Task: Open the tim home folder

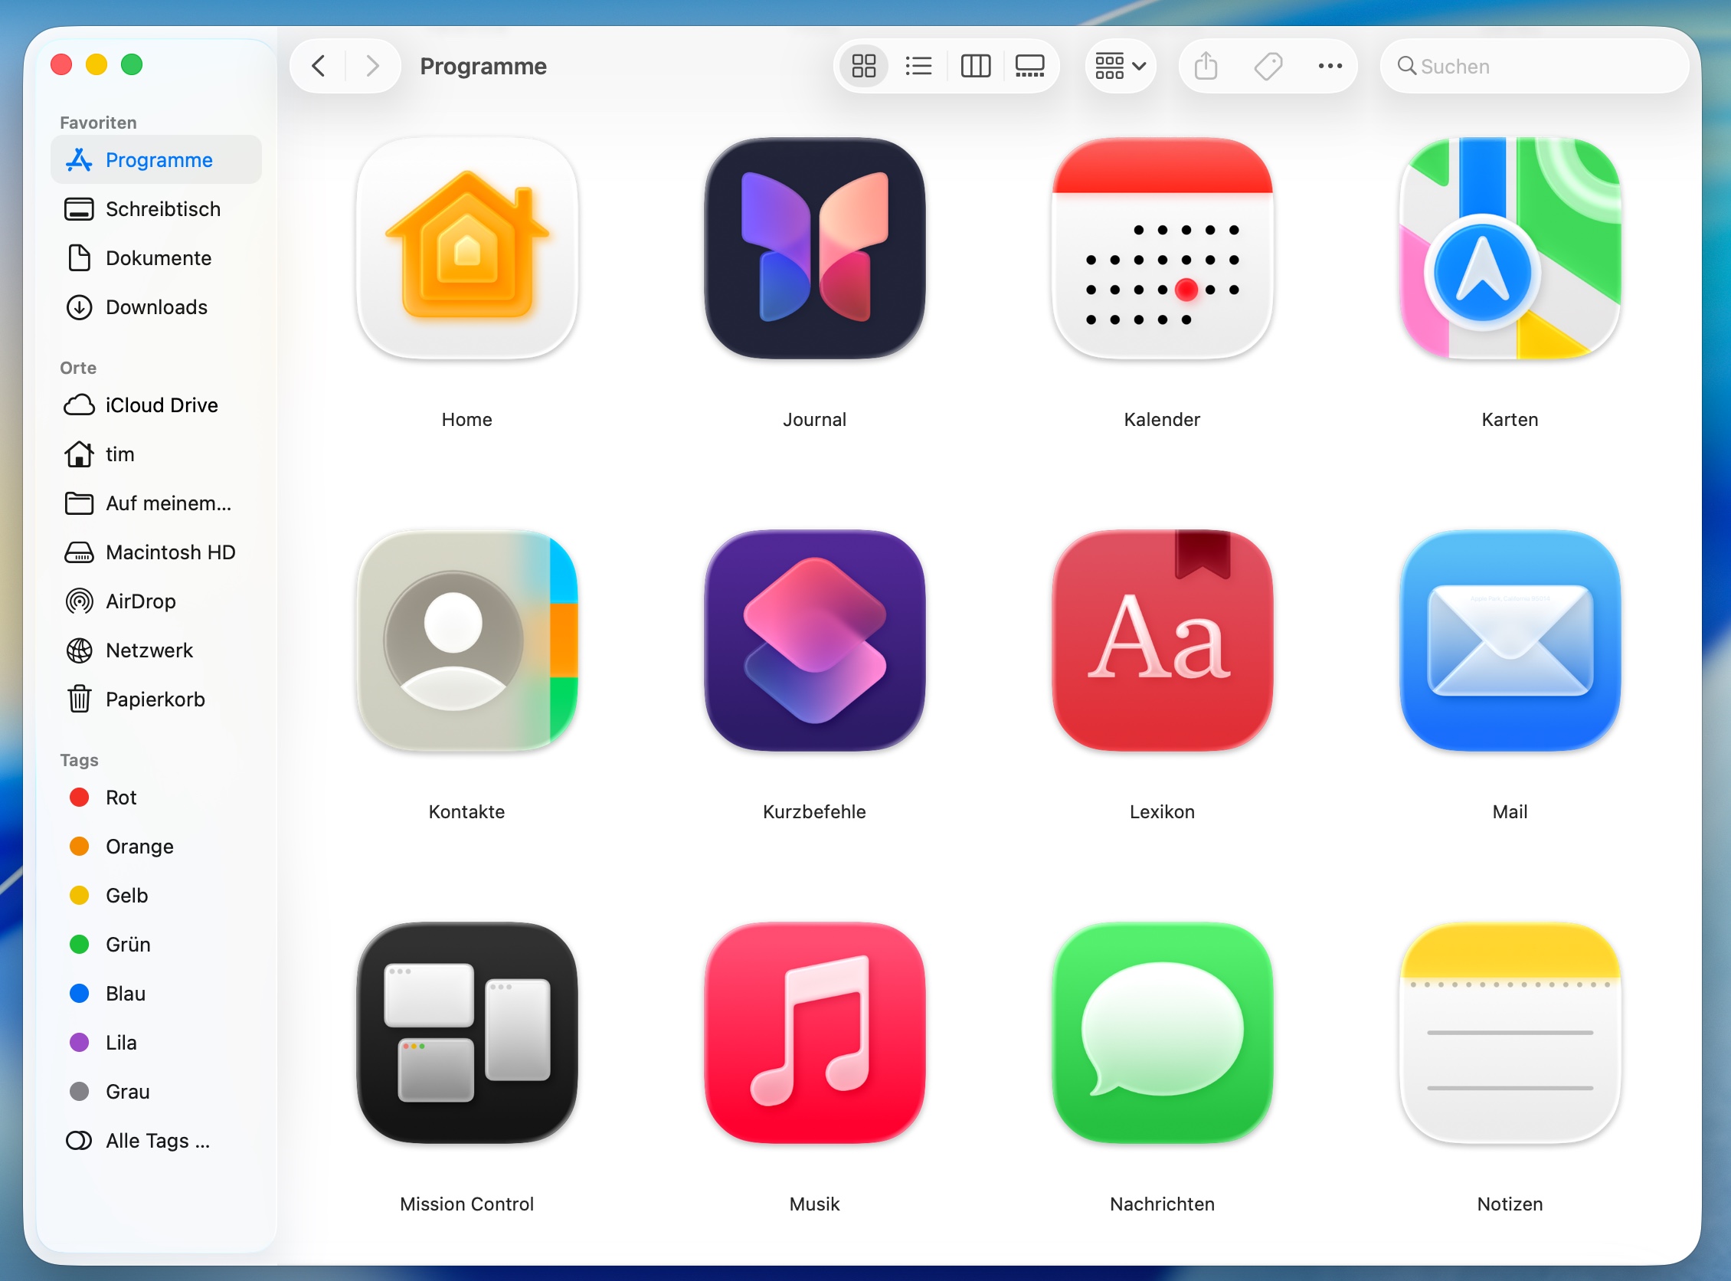Action: point(155,454)
